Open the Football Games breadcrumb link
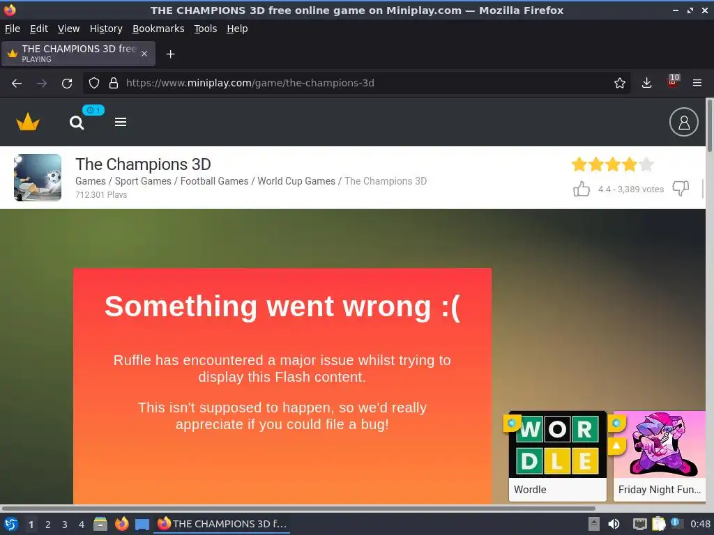 (x=215, y=181)
